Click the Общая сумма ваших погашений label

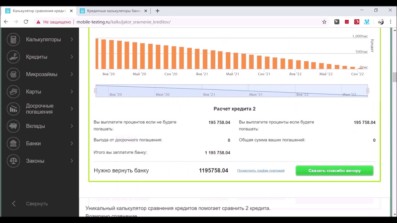[272, 140]
